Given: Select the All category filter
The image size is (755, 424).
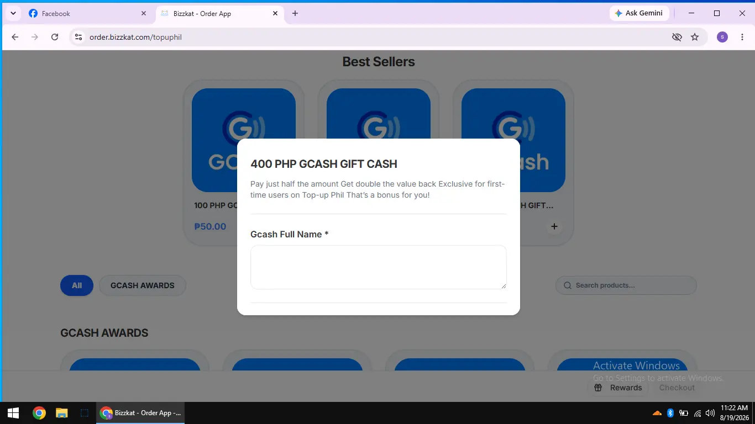Looking at the screenshot, I should coord(77,285).
